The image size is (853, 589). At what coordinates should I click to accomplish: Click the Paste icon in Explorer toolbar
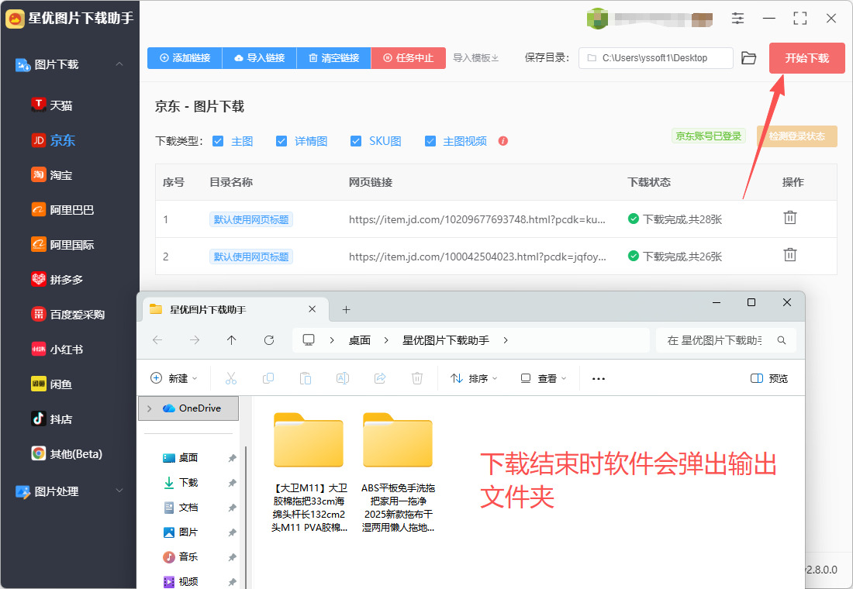pyautogui.click(x=306, y=378)
